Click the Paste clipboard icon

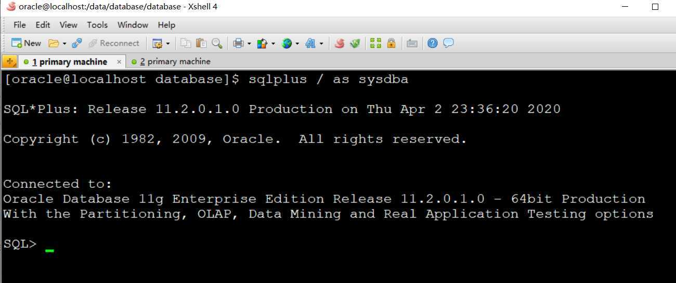(x=201, y=43)
